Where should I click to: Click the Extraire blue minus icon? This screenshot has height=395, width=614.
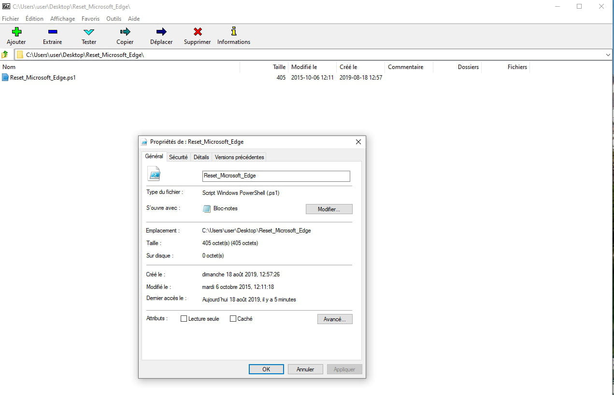[x=53, y=32]
